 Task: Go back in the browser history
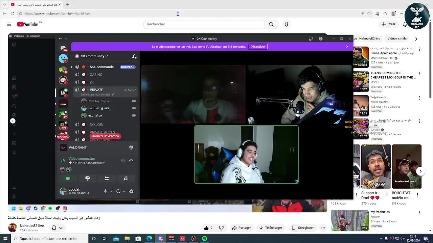point(4,13)
